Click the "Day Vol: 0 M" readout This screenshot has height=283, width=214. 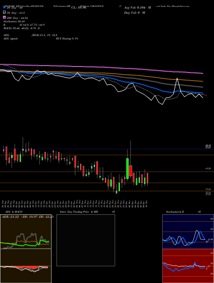point(134,13)
